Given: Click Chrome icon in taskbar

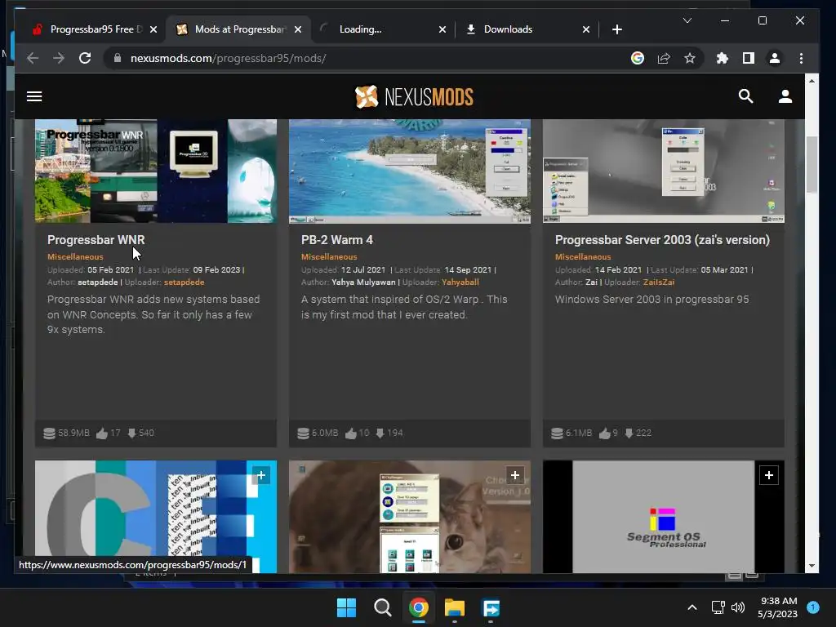Looking at the screenshot, I should tap(419, 607).
